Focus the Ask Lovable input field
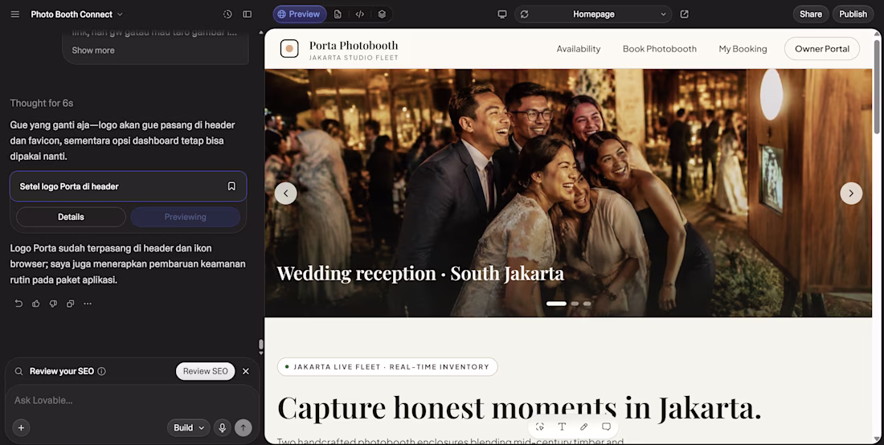This screenshot has width=884, height=445. (x=132, y=401)
